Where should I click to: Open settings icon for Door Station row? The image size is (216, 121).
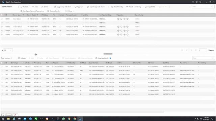point(118,19)
